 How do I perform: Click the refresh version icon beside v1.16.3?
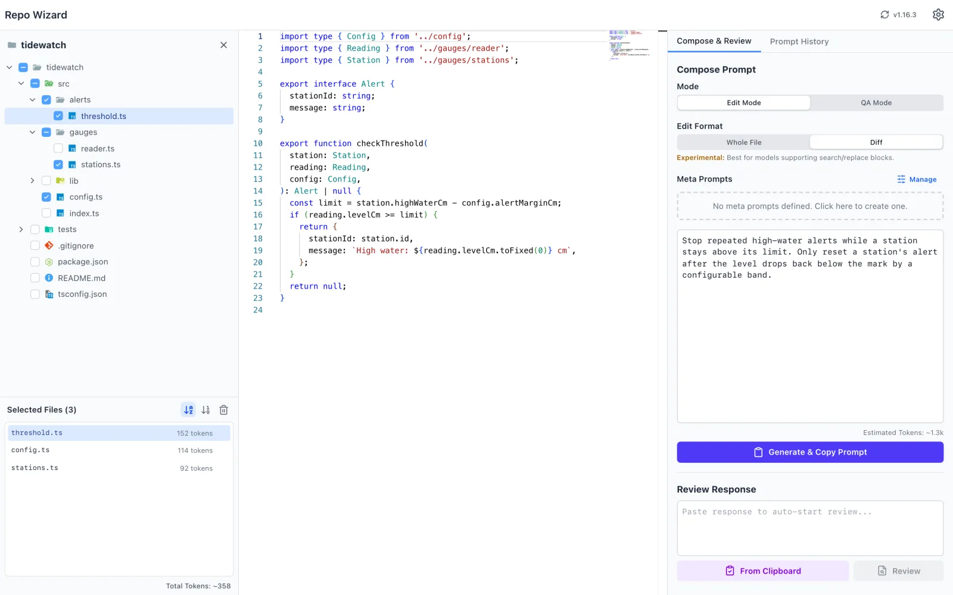click(x=885, y=15)
